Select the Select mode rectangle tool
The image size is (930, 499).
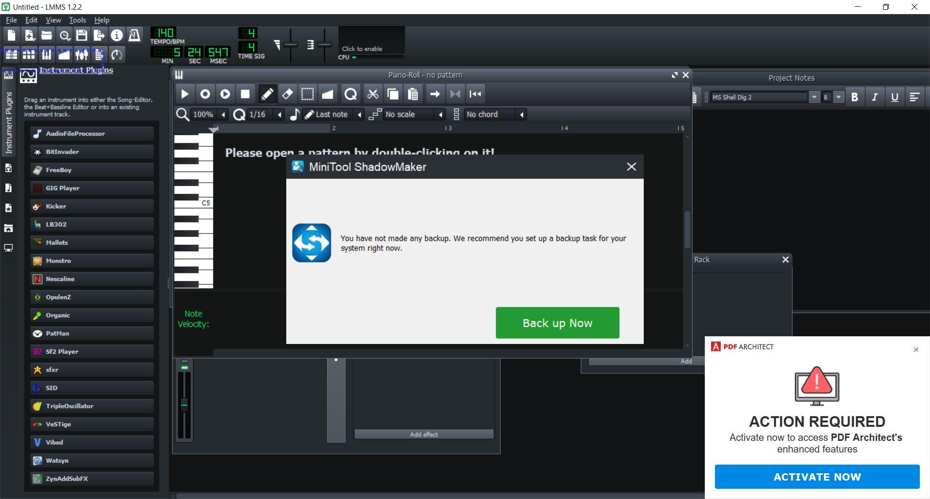point(308,94)
